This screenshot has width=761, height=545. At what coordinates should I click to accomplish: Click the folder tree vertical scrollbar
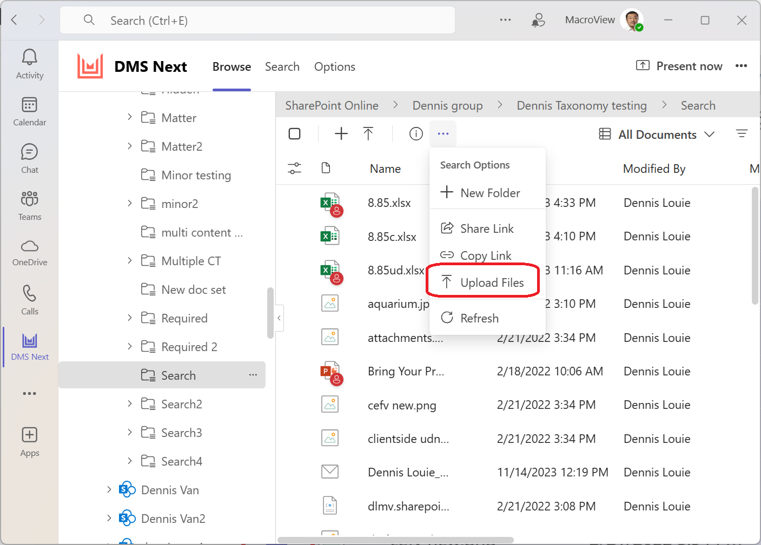(270, 313)
